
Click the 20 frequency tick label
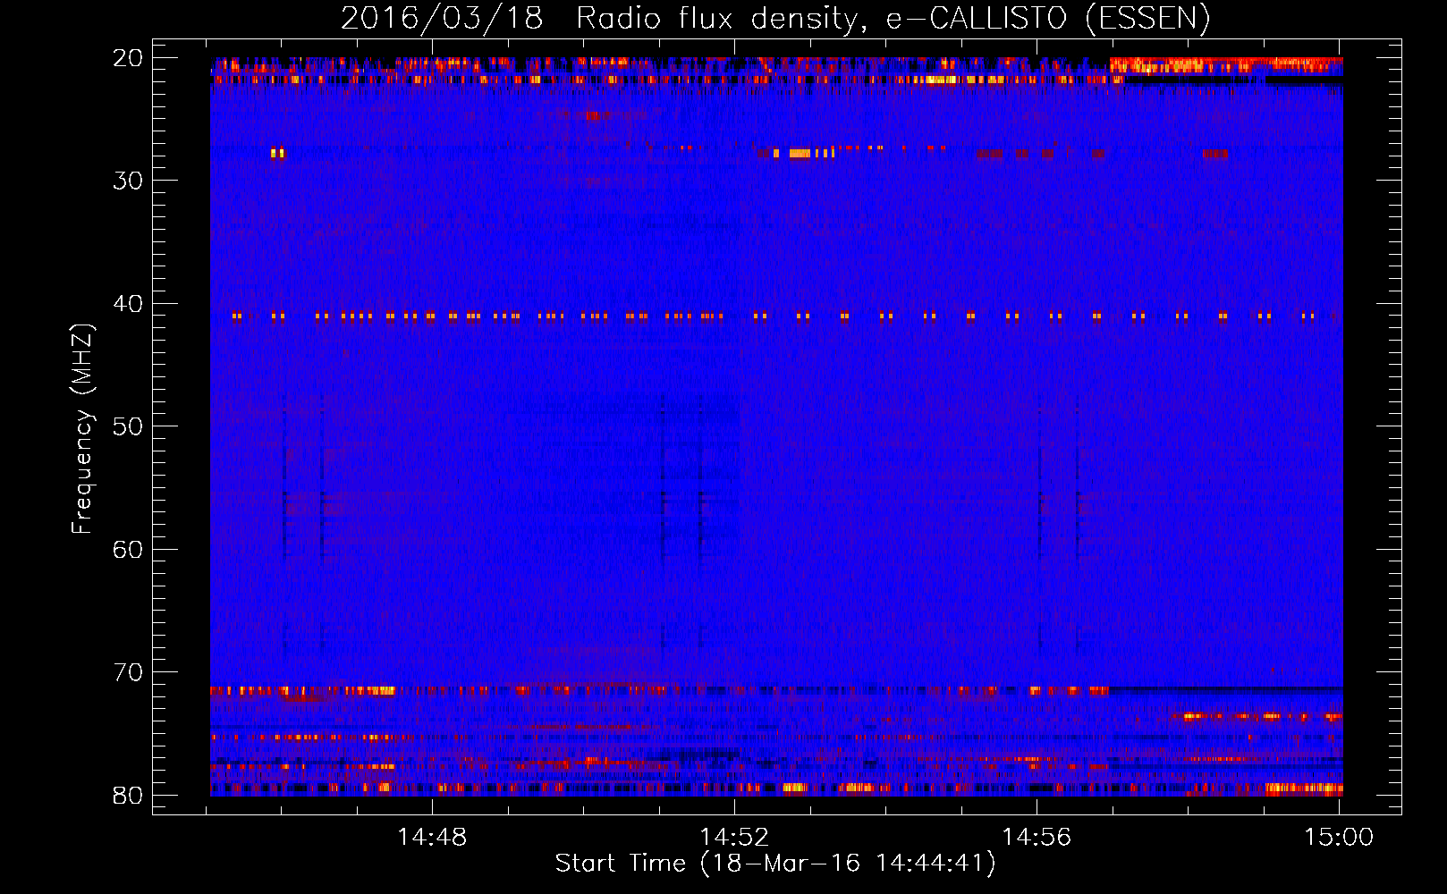point(128,58)
